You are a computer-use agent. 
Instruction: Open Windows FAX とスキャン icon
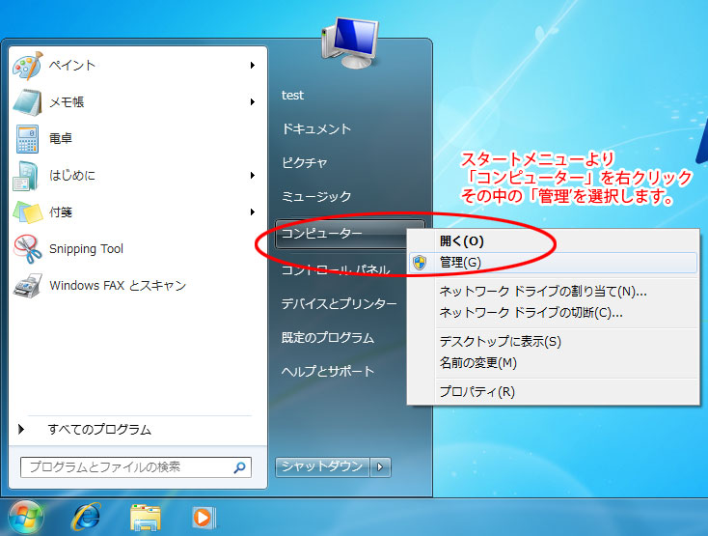(x=28, y=286)
